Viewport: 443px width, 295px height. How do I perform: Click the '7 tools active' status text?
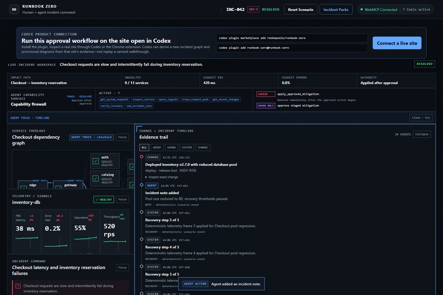[x=417, y=9]
